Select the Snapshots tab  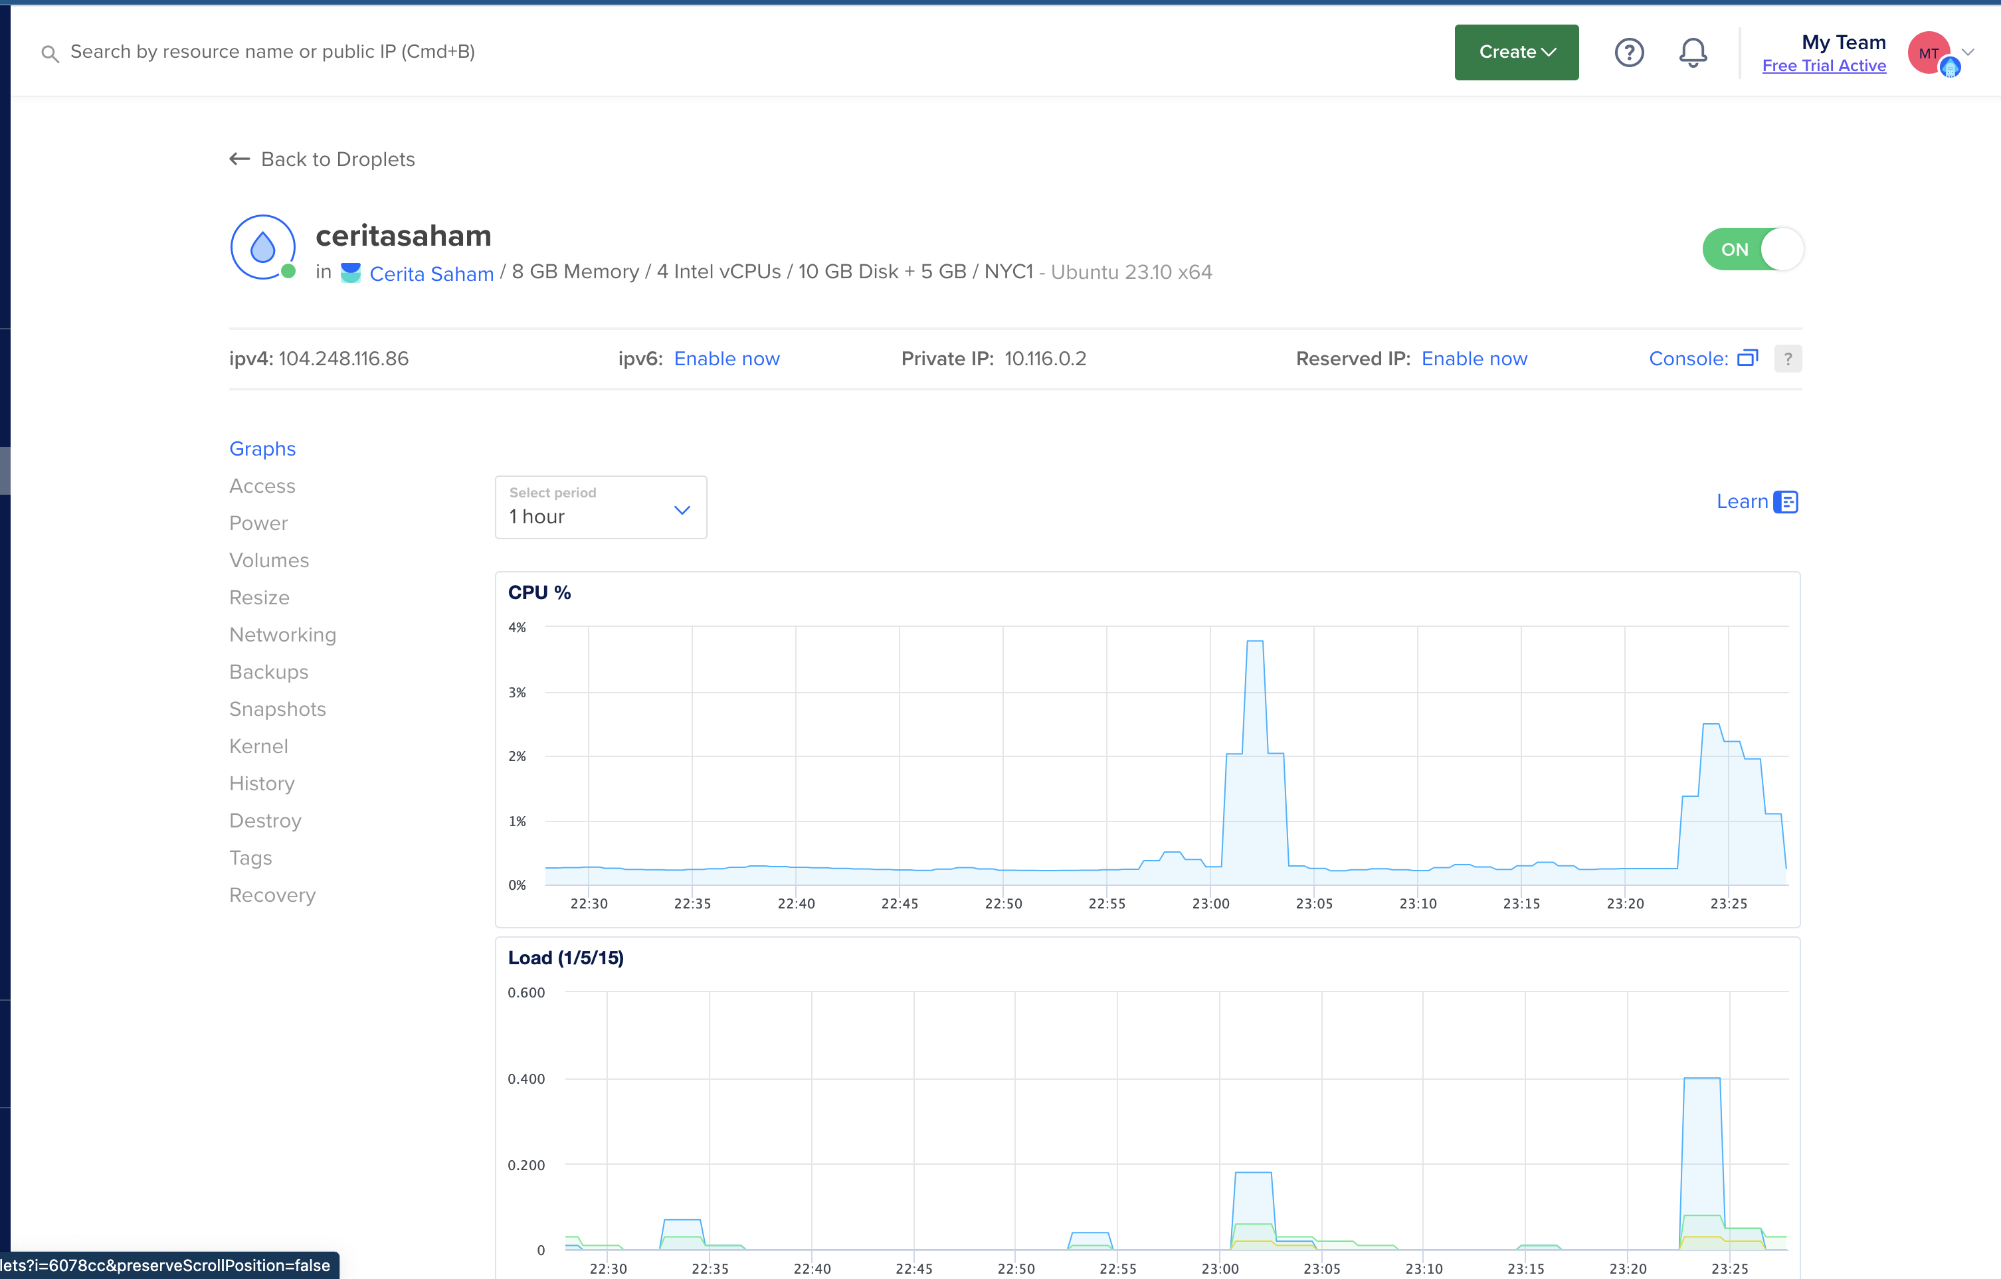point(278,709)
